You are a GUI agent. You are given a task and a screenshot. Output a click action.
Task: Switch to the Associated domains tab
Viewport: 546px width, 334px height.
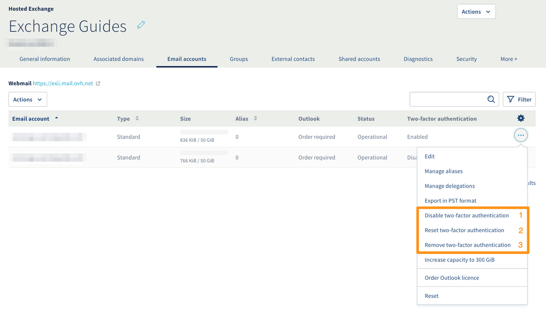(119, 59)
